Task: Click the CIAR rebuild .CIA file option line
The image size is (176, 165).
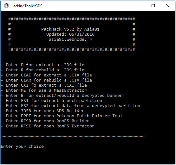Action: point(47,80)
